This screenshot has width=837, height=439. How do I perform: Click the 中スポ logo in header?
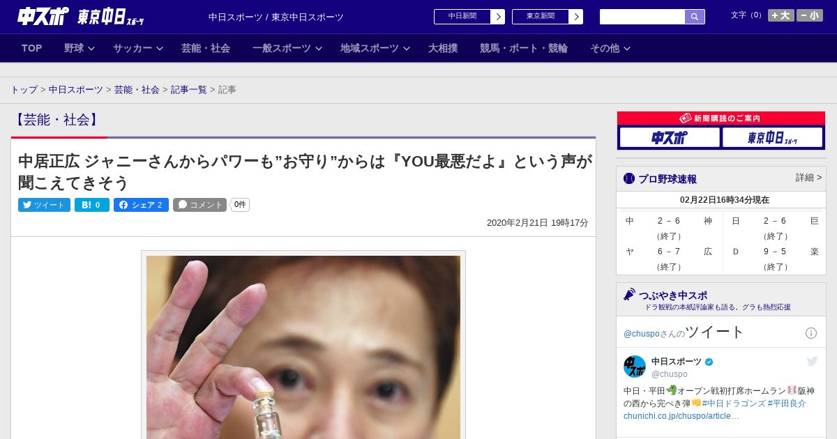pos(42,16)
